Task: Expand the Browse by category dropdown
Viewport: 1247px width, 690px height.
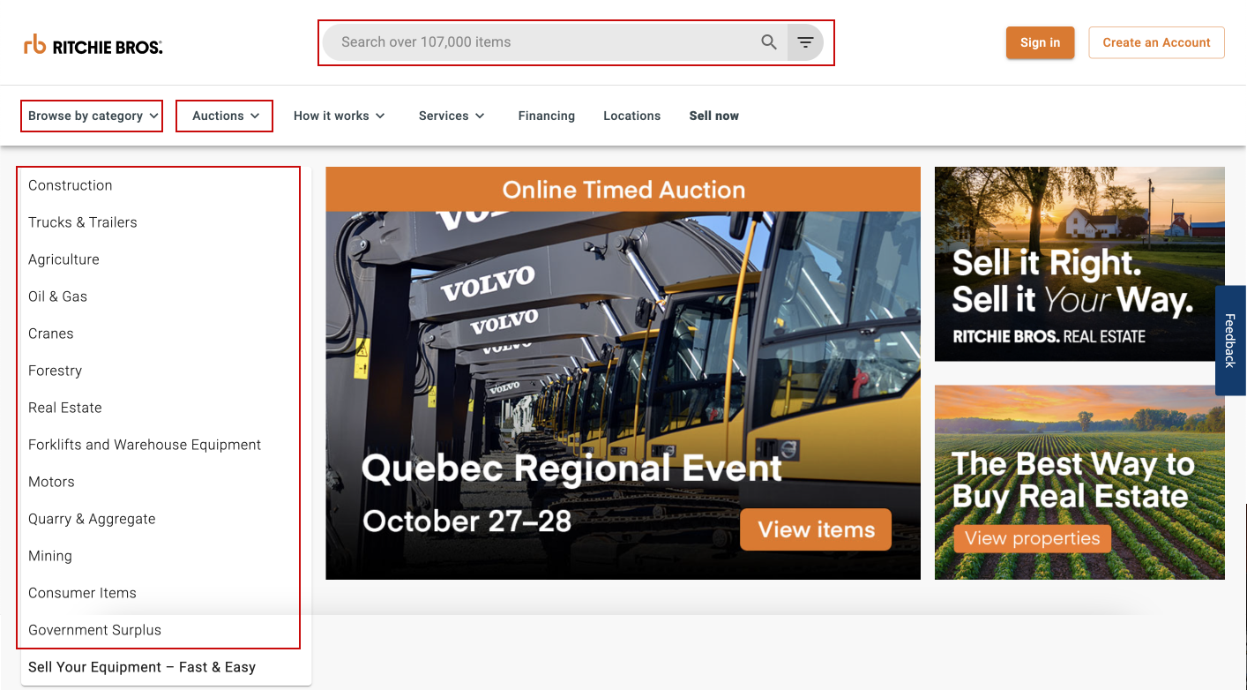Action: [x=93, y=116]
